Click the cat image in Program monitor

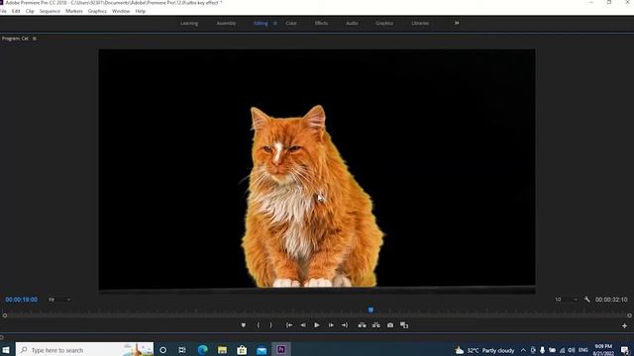point(312,197)
